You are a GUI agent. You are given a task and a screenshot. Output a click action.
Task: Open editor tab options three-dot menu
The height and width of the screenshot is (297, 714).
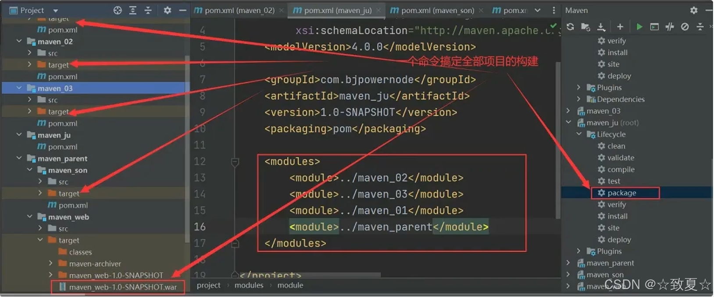553,10
